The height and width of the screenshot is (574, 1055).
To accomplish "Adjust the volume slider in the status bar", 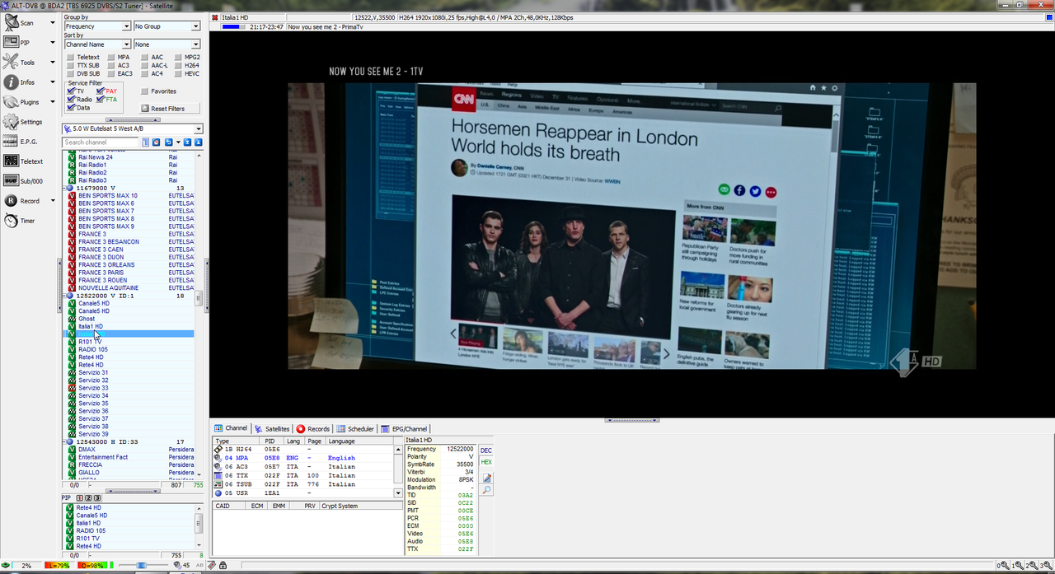I will (142, 565).
